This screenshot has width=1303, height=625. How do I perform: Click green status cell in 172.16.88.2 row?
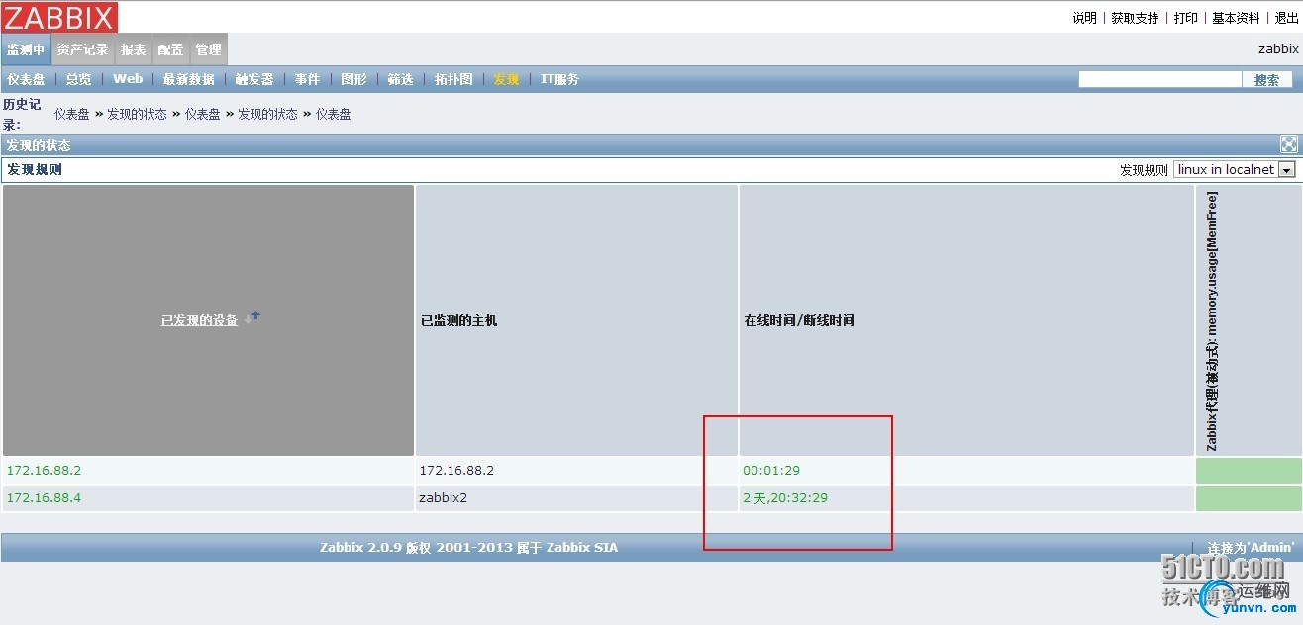tap(1248, 471)
